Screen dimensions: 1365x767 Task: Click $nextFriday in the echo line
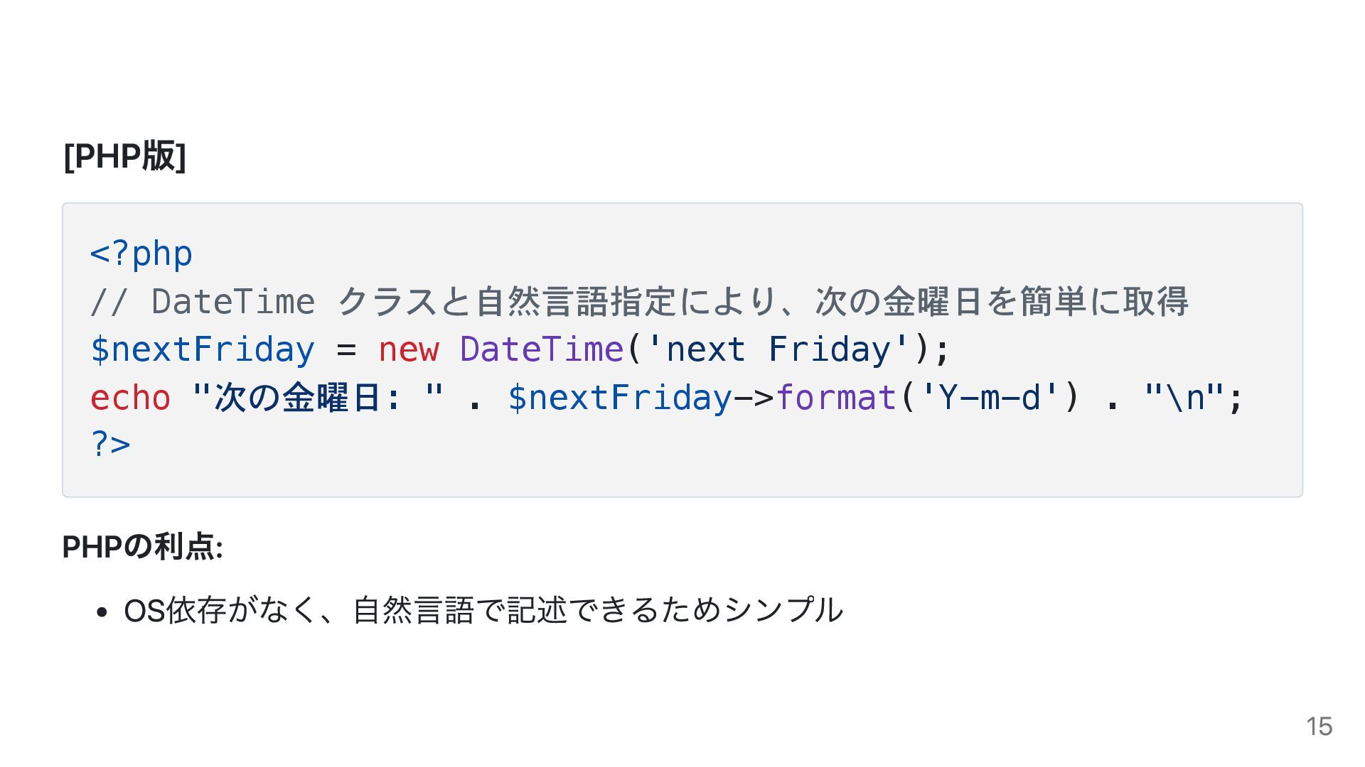[619, 398]
